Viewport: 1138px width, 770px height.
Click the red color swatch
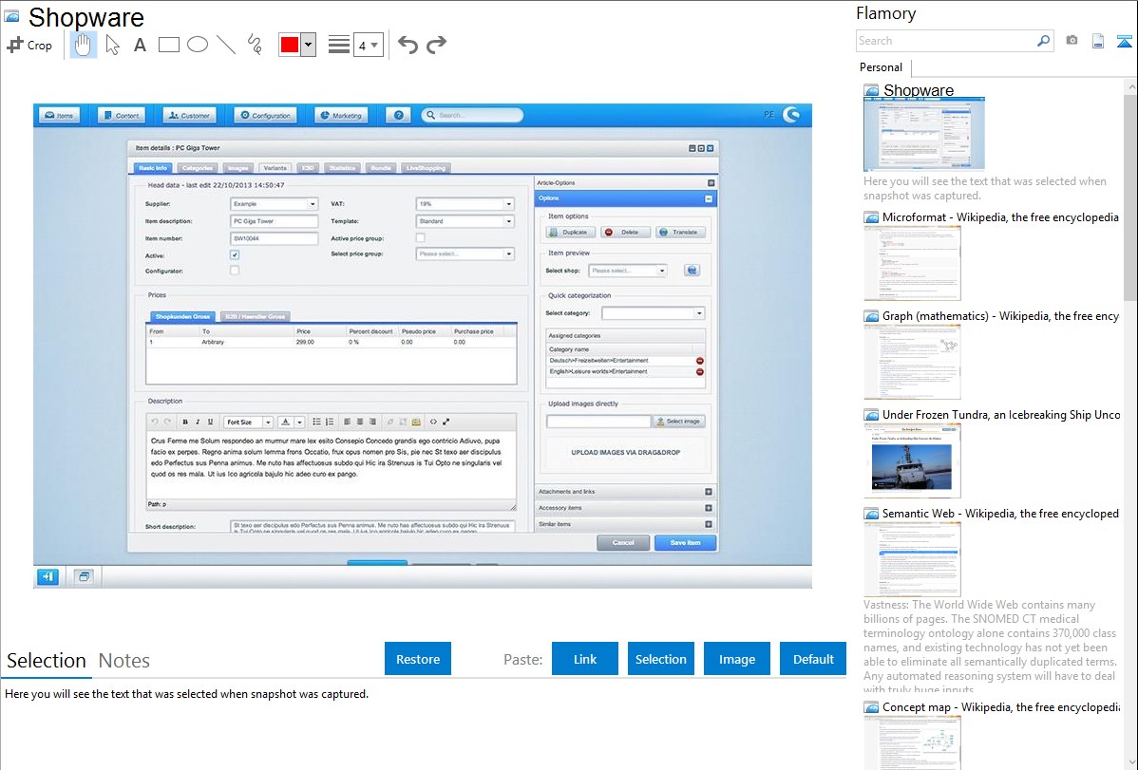tap(290, 45)
